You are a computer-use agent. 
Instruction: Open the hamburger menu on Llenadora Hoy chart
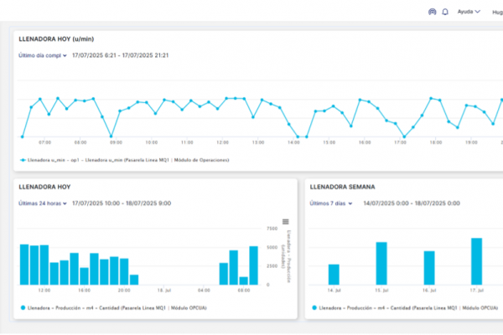(x=286, y=221)
